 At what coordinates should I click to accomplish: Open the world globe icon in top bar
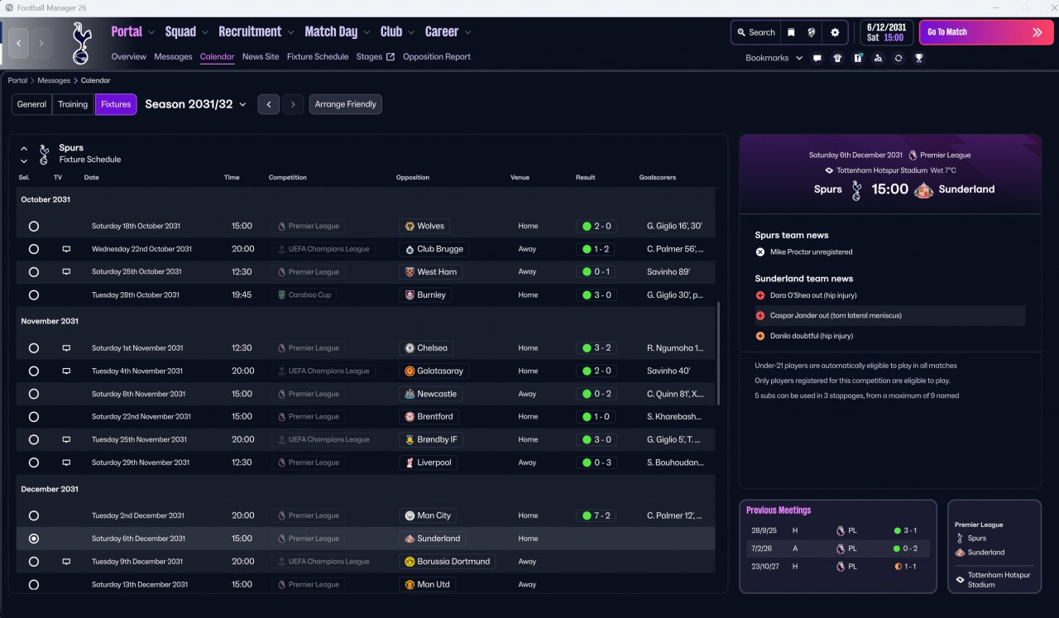click(812, 32)
